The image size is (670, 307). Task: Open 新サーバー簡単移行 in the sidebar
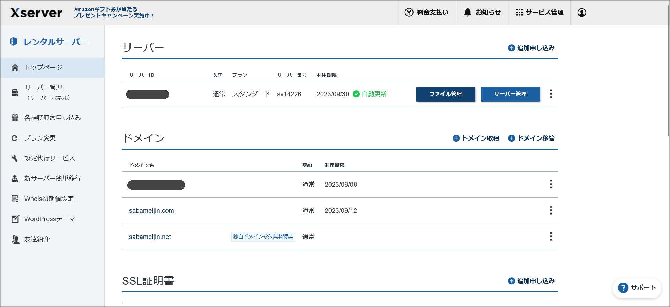click(53, 179)
